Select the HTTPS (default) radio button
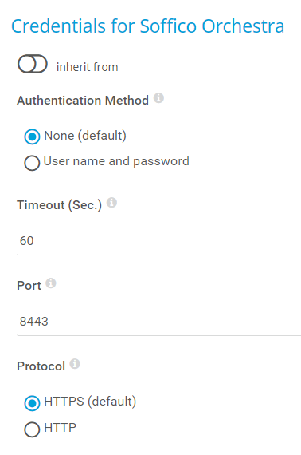Image resolution: width=301 pixels, height=455 pixels. coord(32,403)
